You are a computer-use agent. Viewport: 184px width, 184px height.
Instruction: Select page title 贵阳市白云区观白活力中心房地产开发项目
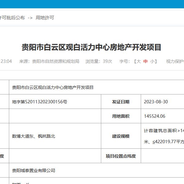(91, 47)
